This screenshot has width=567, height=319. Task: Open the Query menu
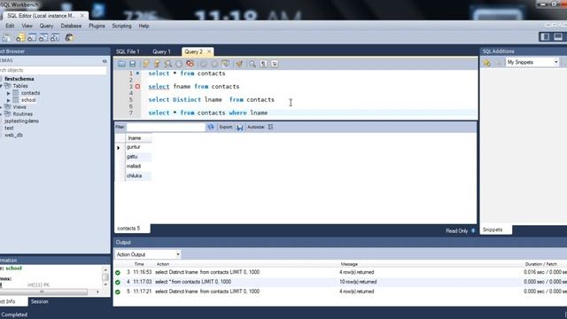click(x=46, y=26)
